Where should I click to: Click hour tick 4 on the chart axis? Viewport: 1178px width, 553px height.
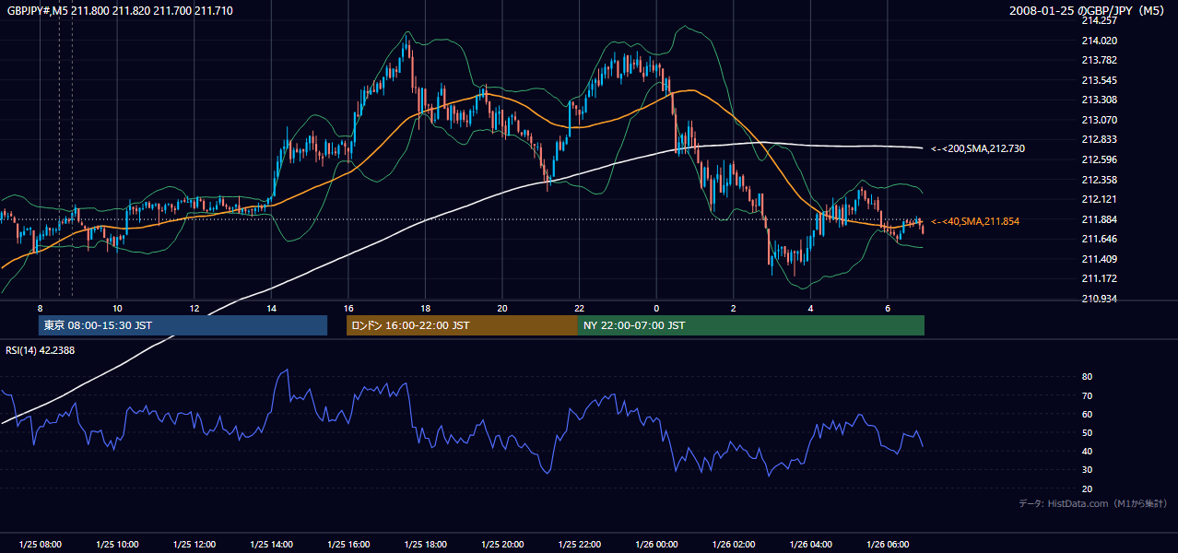click(810, 308)
